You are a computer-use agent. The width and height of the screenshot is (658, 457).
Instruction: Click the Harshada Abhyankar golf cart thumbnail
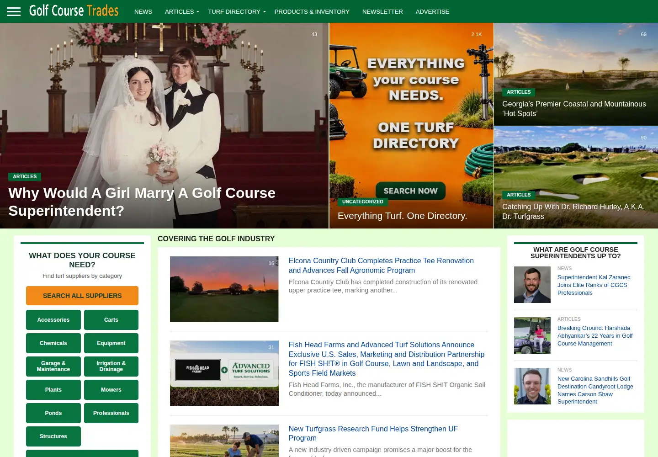point(532,335)
